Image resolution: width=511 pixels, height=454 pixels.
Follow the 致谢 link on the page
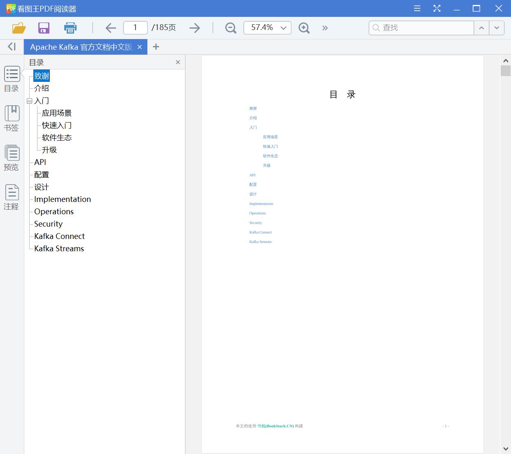coord(253,109)
